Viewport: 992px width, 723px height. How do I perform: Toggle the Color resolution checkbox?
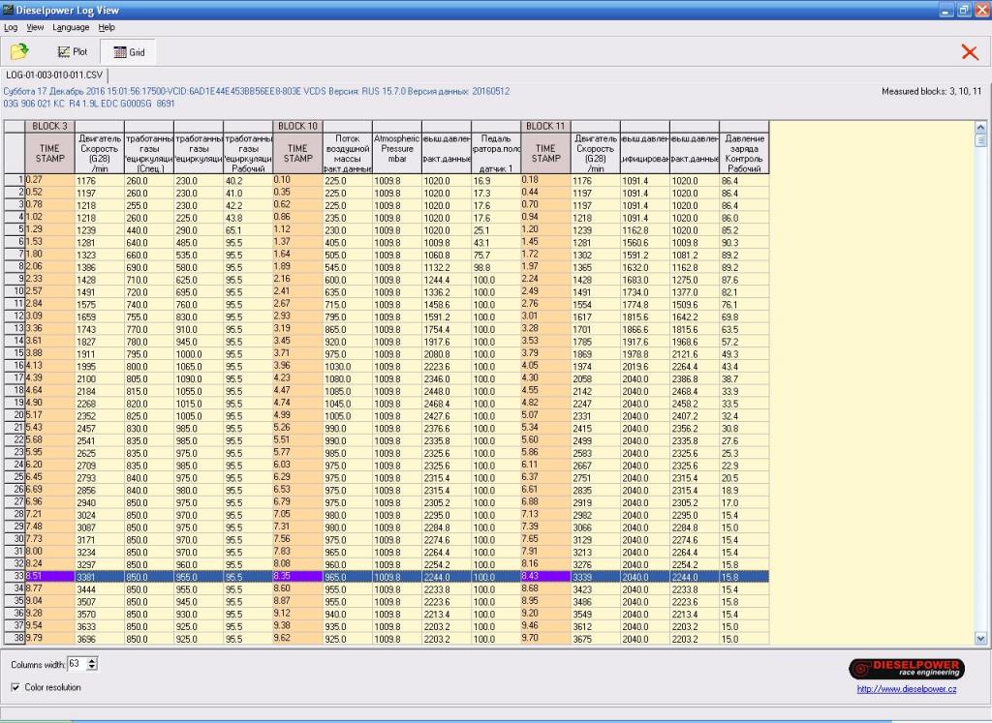point(15,687)
